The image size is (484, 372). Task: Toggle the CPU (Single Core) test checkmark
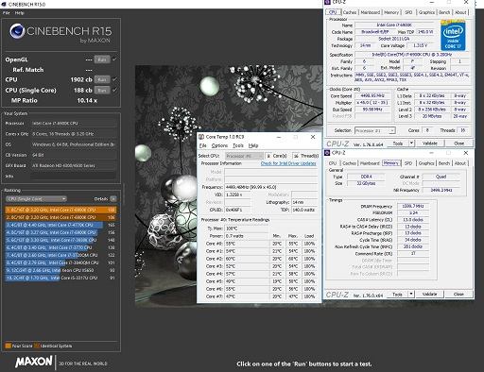click(114, 90)
